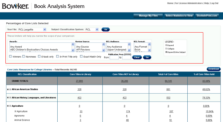Click the Agronomy row label
223x122 pixels.
tap(19, 116)
